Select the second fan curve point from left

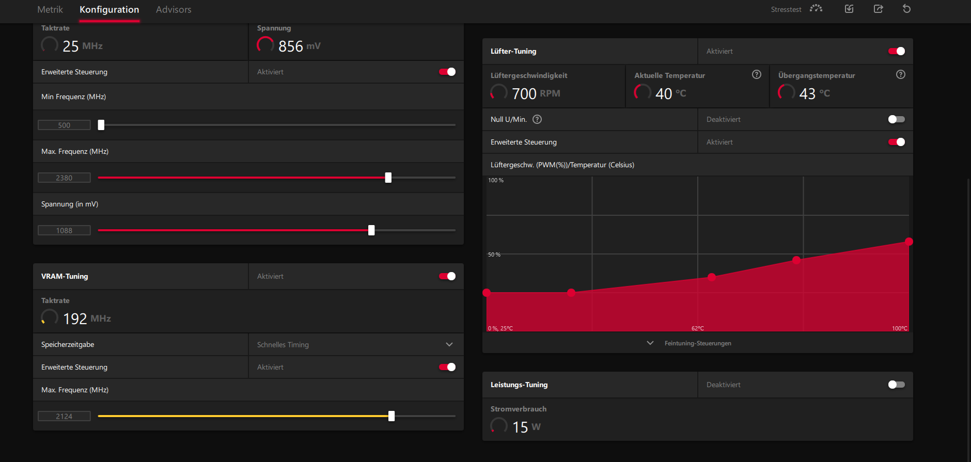[571, 293]
